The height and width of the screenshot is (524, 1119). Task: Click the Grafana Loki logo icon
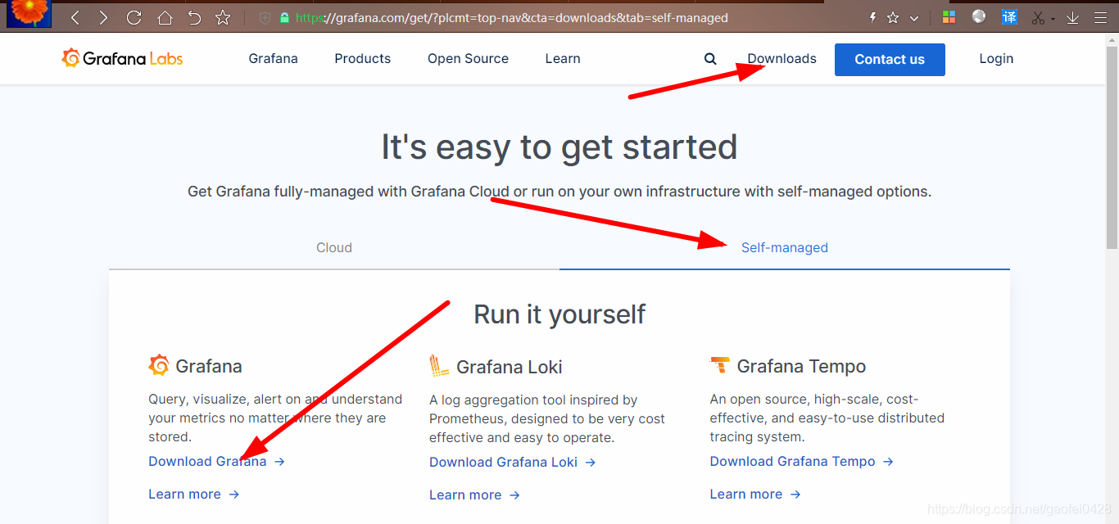point(440,365)
